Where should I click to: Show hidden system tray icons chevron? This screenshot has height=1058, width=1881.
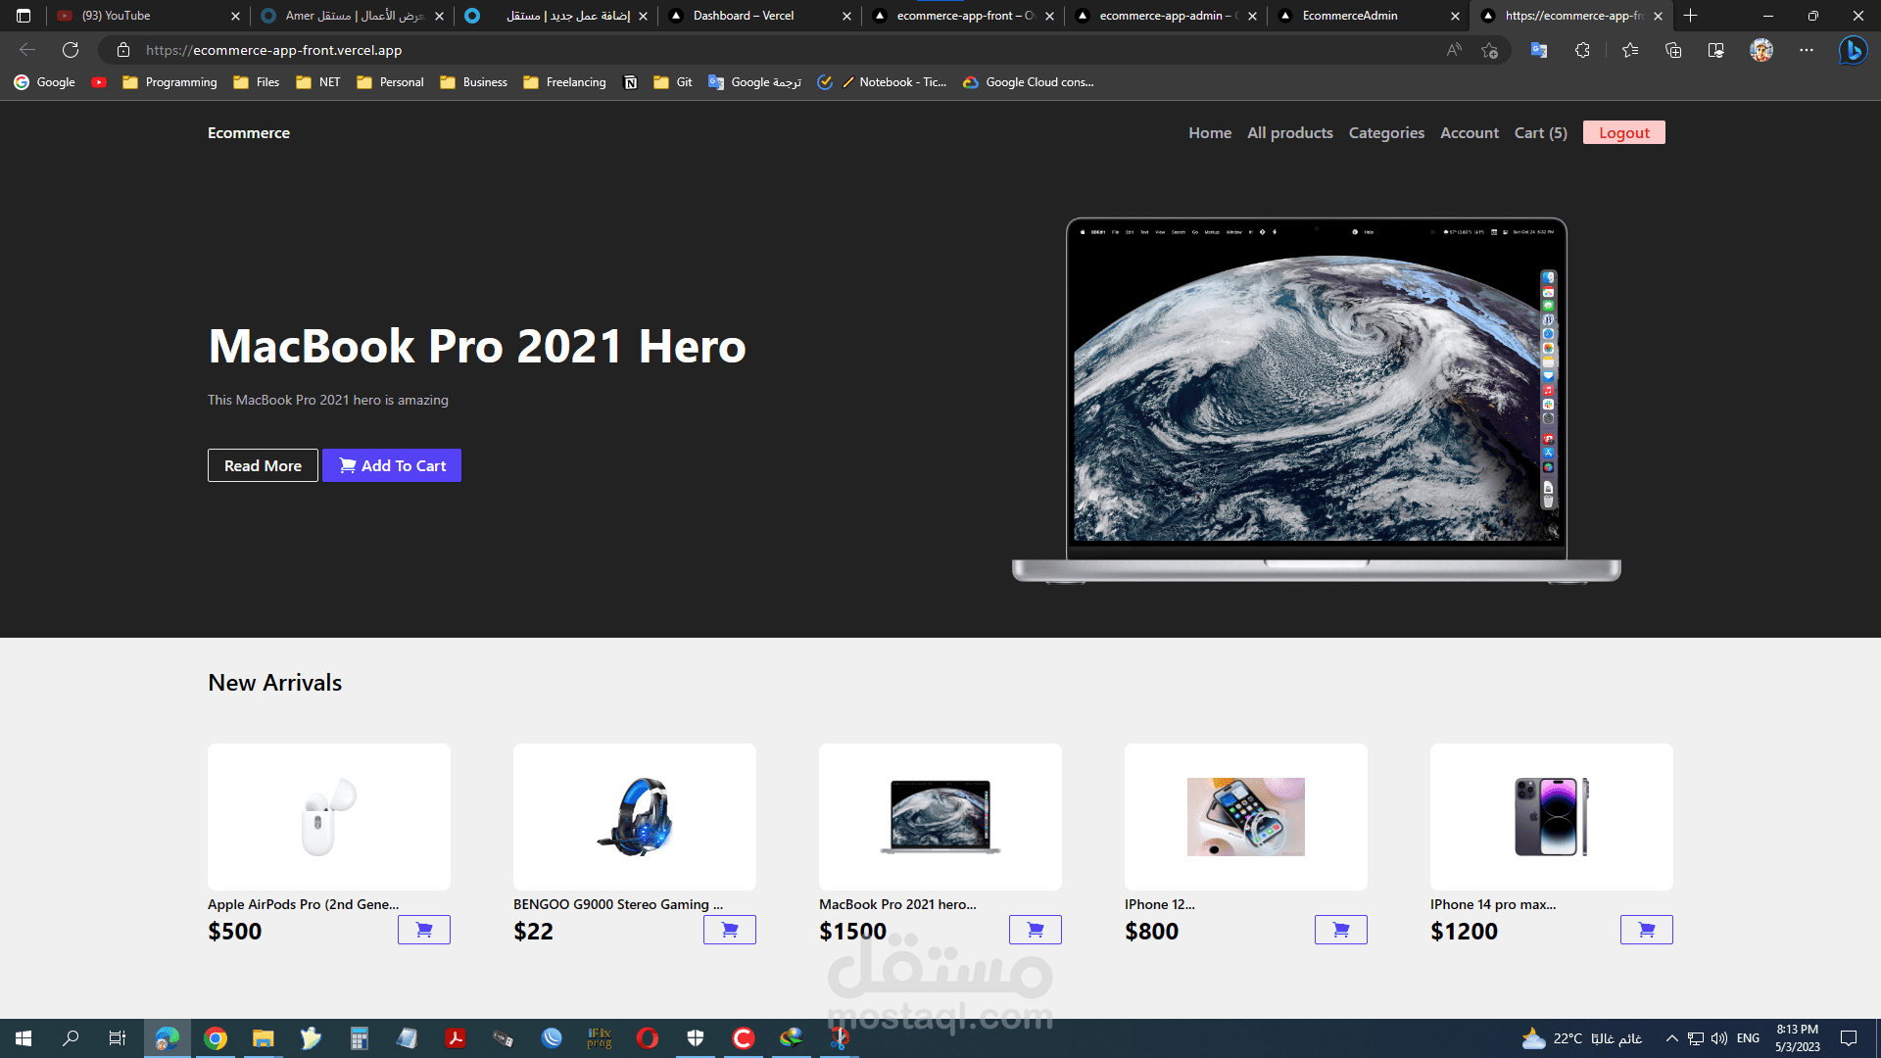1671,1038
